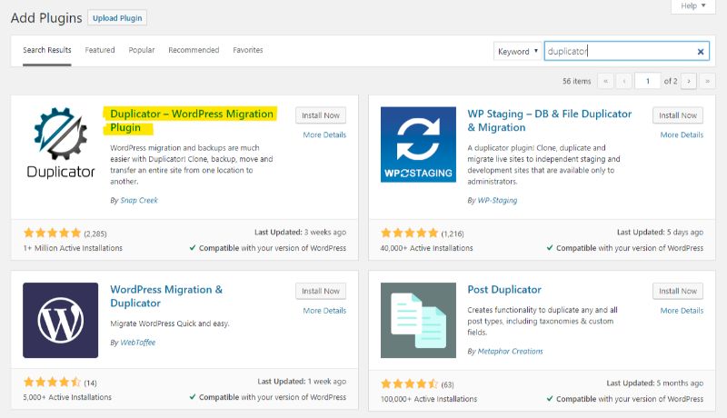Click 'Last Updated: 1 week ago' text
Screen dimensions: 727x418
click(302, 382)
